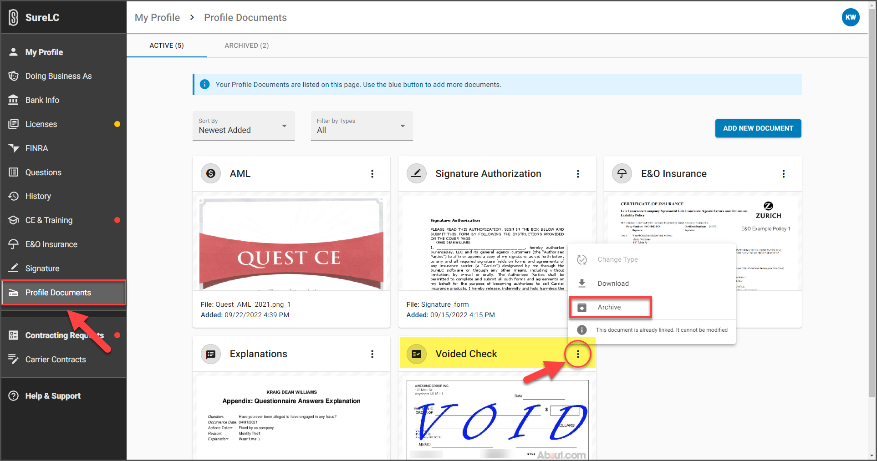Click the Carrier Contracts sidebar label
This screenshot has height=461, width=877.
tap(56, 360)
